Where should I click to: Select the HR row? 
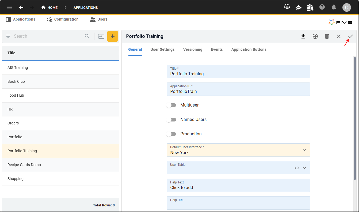point(60,109)
